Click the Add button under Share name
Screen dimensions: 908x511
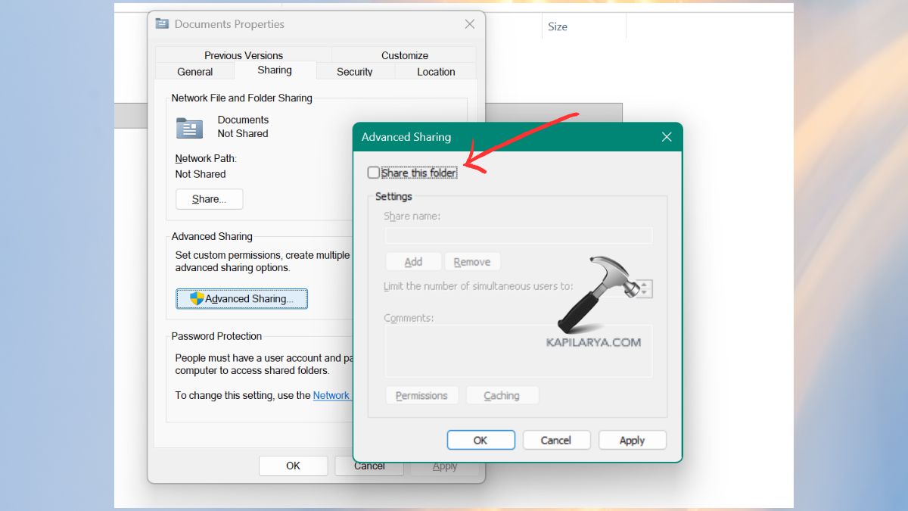(413, 260)
